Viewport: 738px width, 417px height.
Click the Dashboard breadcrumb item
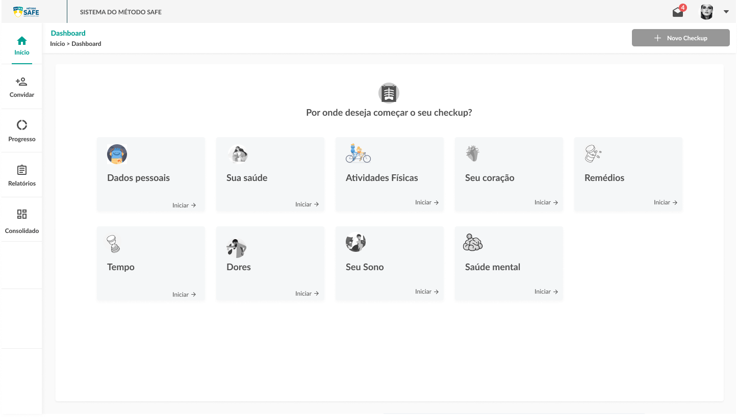click(x=86, y=44)
